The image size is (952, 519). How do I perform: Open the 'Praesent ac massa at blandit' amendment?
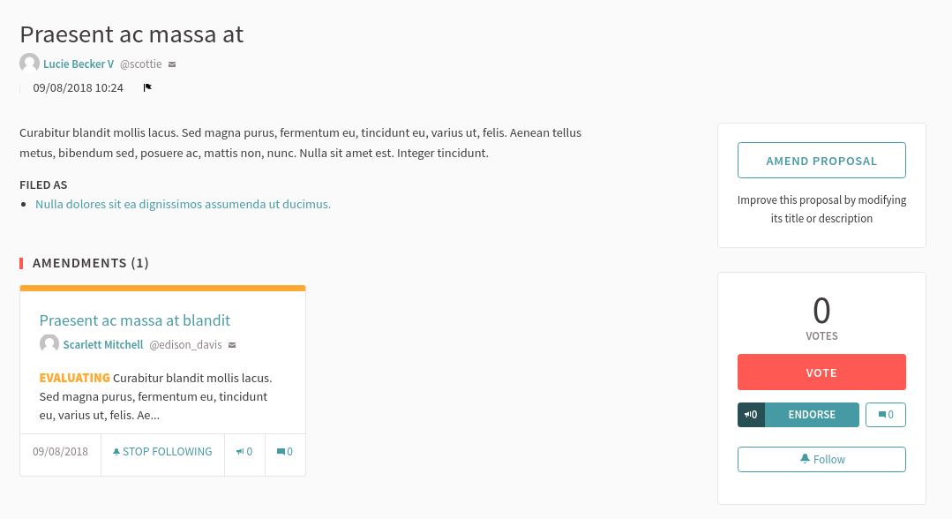point(135,320)
